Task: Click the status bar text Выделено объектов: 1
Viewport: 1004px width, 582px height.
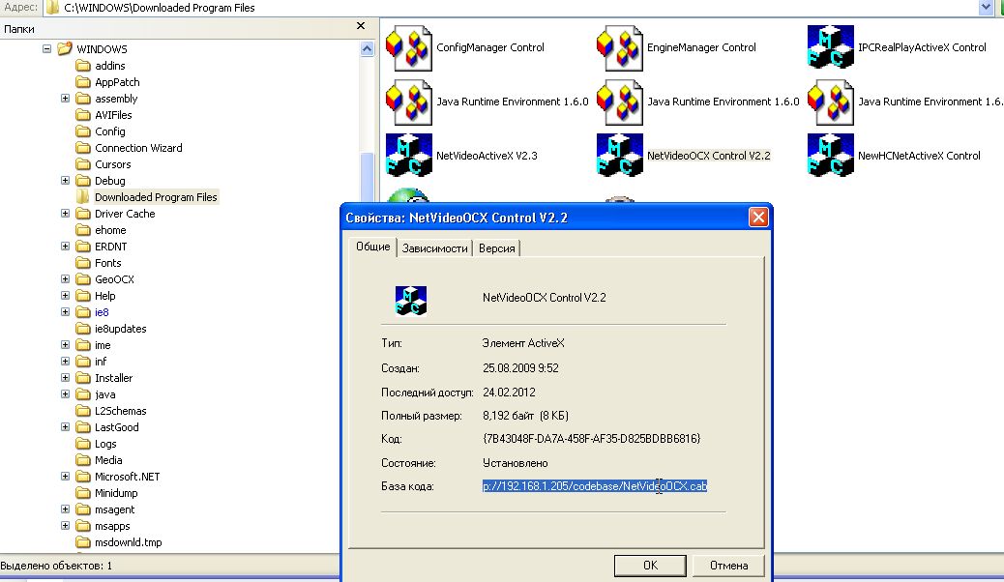Action: click(56, 566)
